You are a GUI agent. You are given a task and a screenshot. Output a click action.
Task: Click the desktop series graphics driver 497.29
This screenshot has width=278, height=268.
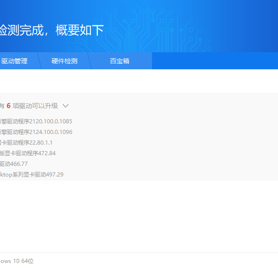click(32, 175)
